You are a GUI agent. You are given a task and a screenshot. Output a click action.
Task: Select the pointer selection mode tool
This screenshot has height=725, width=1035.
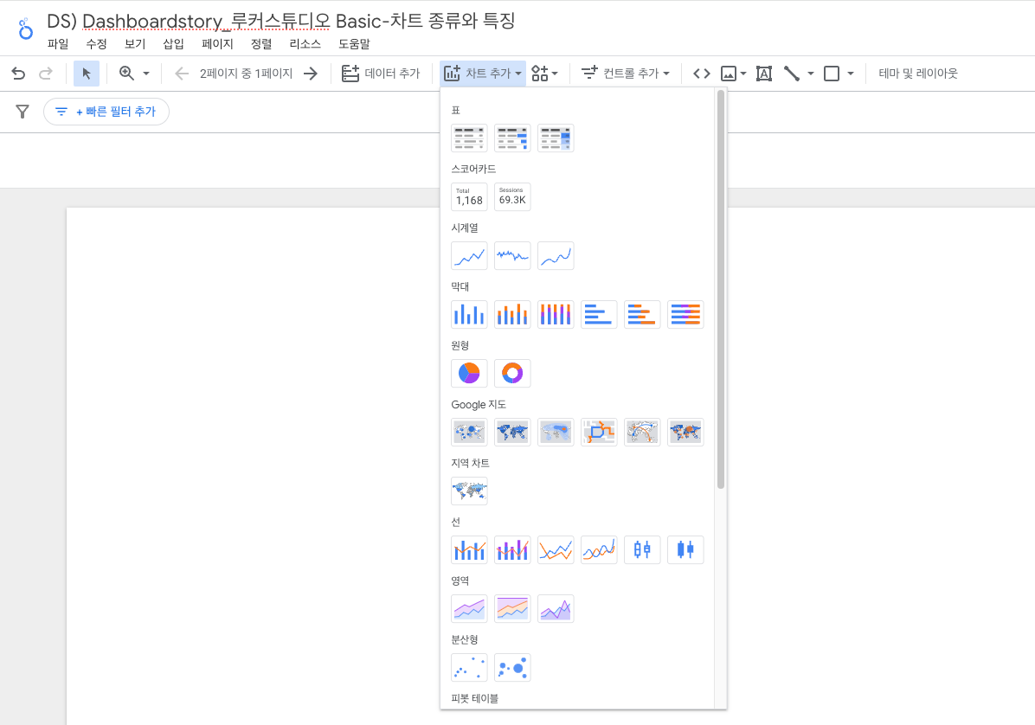(87, 74)
